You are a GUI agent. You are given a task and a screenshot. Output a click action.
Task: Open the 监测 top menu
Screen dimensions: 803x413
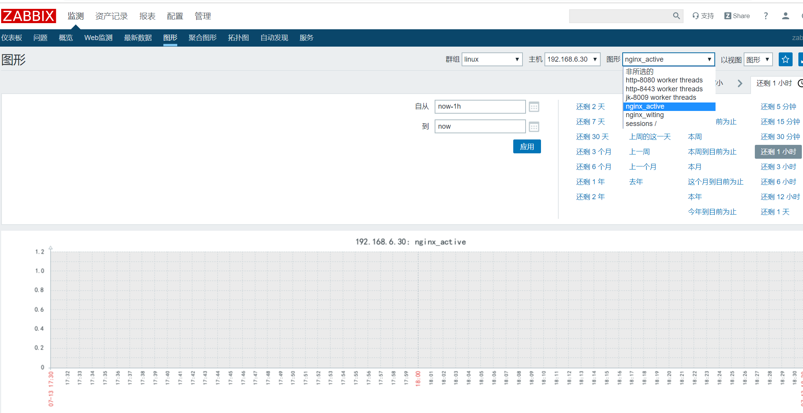[76, 16]
